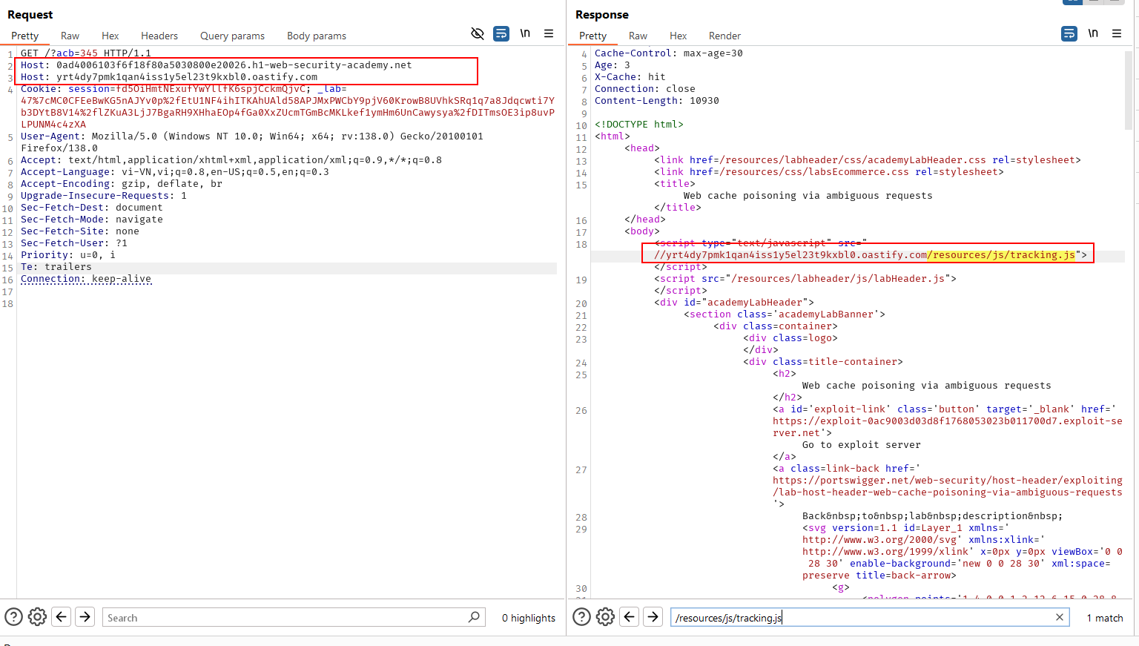Click Cache-Control: max-age=30 response header
This screenshot has height=646, width=1139.
pos(669,53)
